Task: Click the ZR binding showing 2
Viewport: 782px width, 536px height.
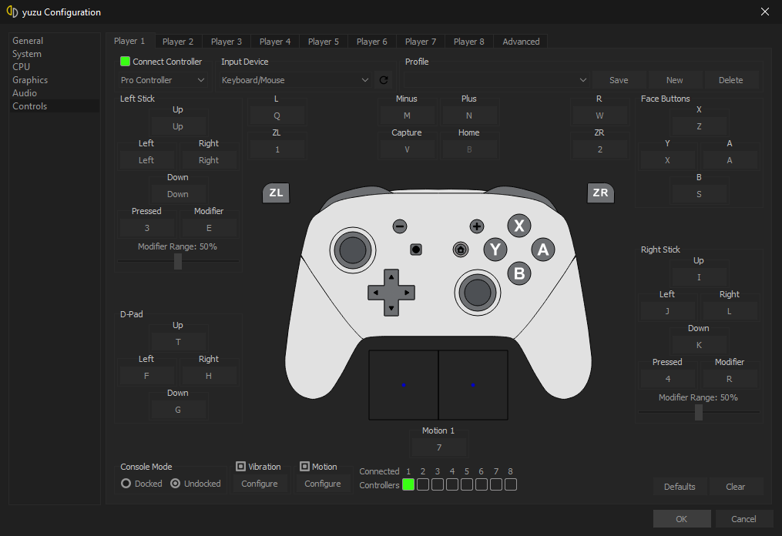Action: point(599,149)
